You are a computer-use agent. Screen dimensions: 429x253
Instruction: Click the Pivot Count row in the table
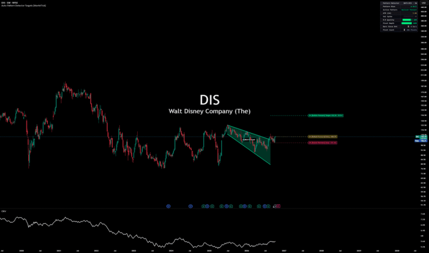(399, 30)
